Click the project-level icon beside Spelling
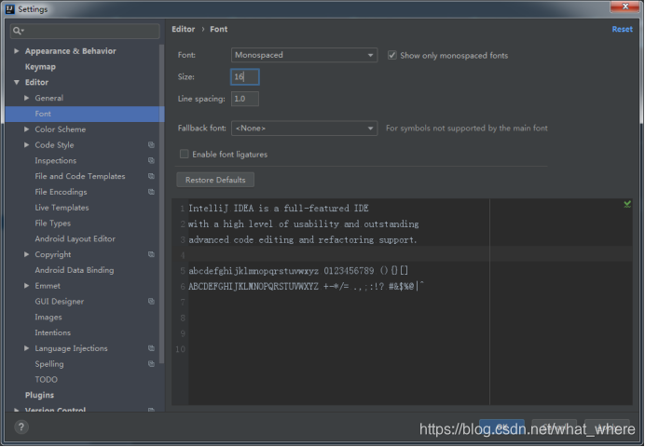Image resolution: width=645 pixels, height=447 pixels. pyautogui.click(x=151, y=363)
